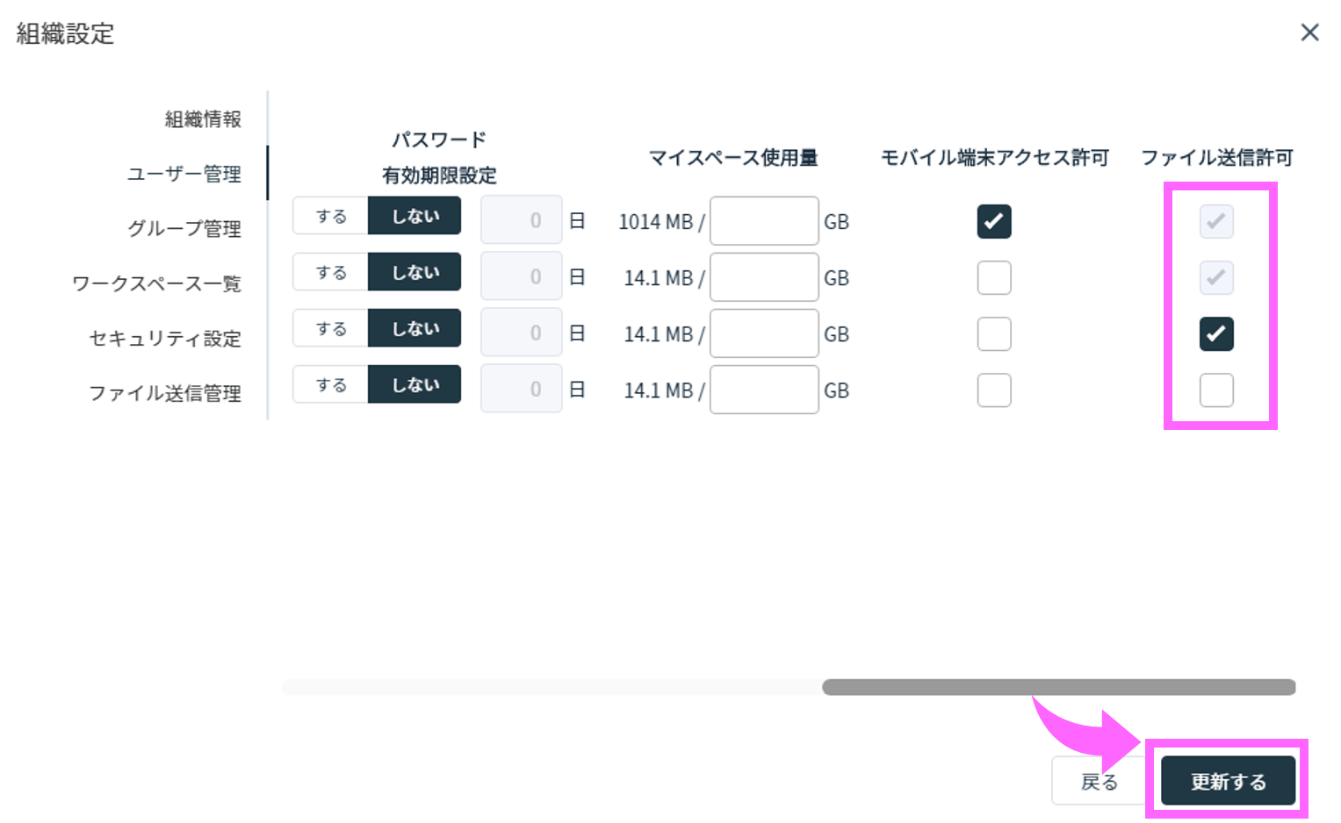The width and height of the screenshot is (1341, 823).
Task: Close the 組織設定 dialog
Action: (x=1309, y=32)
